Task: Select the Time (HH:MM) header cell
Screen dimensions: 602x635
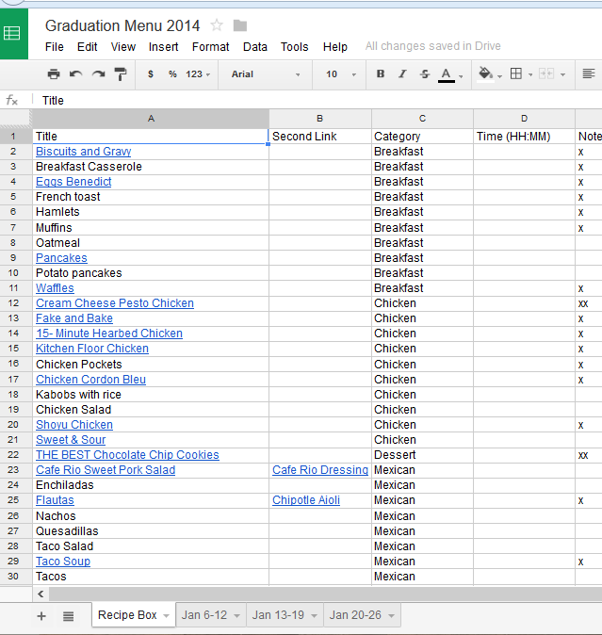Action: tap(524, 137)
